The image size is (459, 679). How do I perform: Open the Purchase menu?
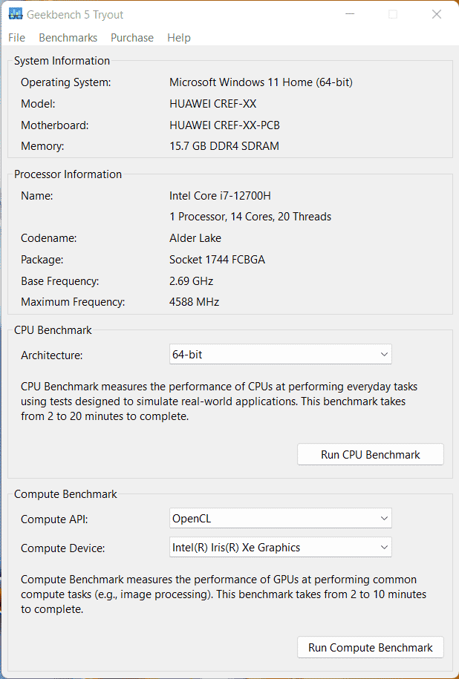132,38
